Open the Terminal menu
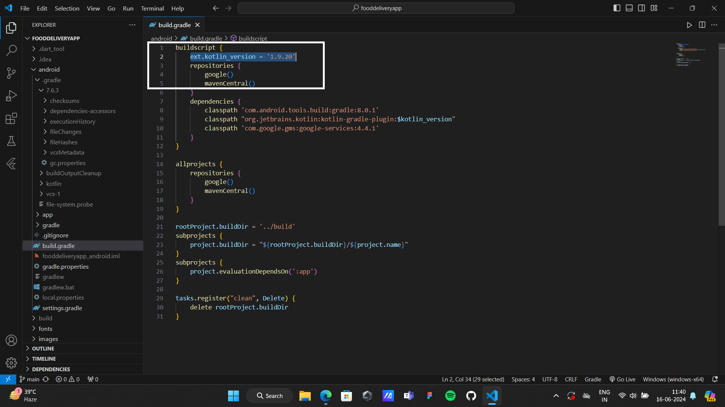725x407 pixels. [152, 8]
